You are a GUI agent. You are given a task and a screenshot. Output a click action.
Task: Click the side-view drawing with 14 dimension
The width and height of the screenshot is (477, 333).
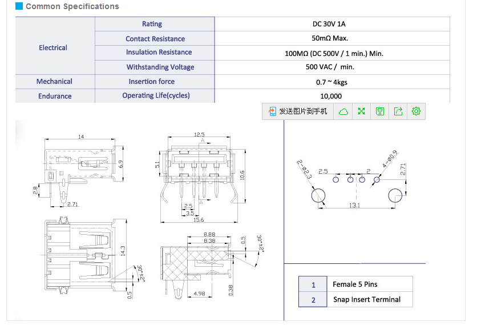click(79, 171)
